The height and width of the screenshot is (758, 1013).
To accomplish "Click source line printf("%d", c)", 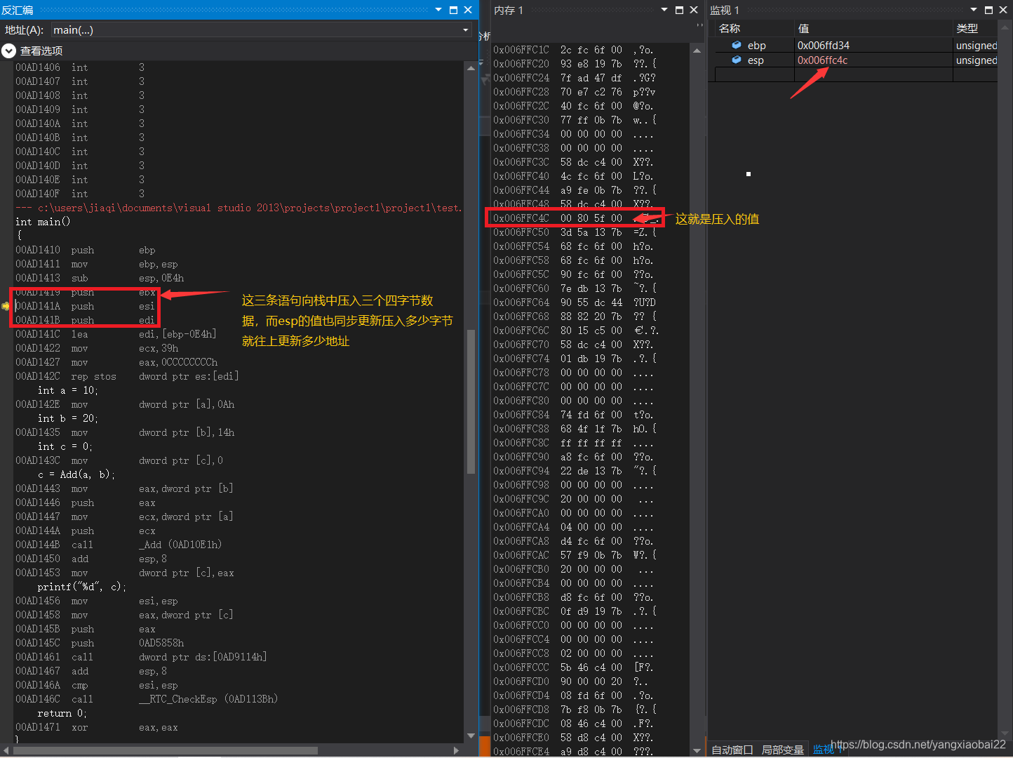I will pyautogui.click(x=82, y=587).
